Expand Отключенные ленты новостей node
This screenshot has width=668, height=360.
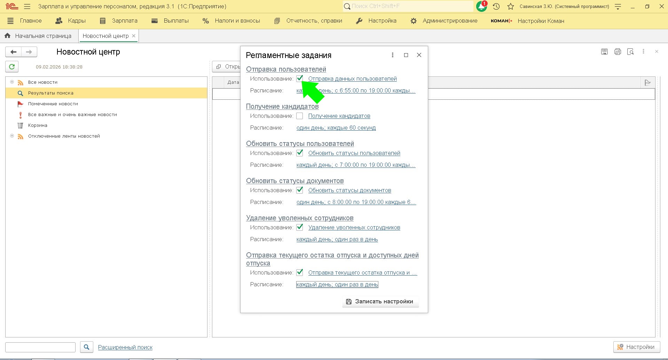pyautogui.click(x=12, y=136)
